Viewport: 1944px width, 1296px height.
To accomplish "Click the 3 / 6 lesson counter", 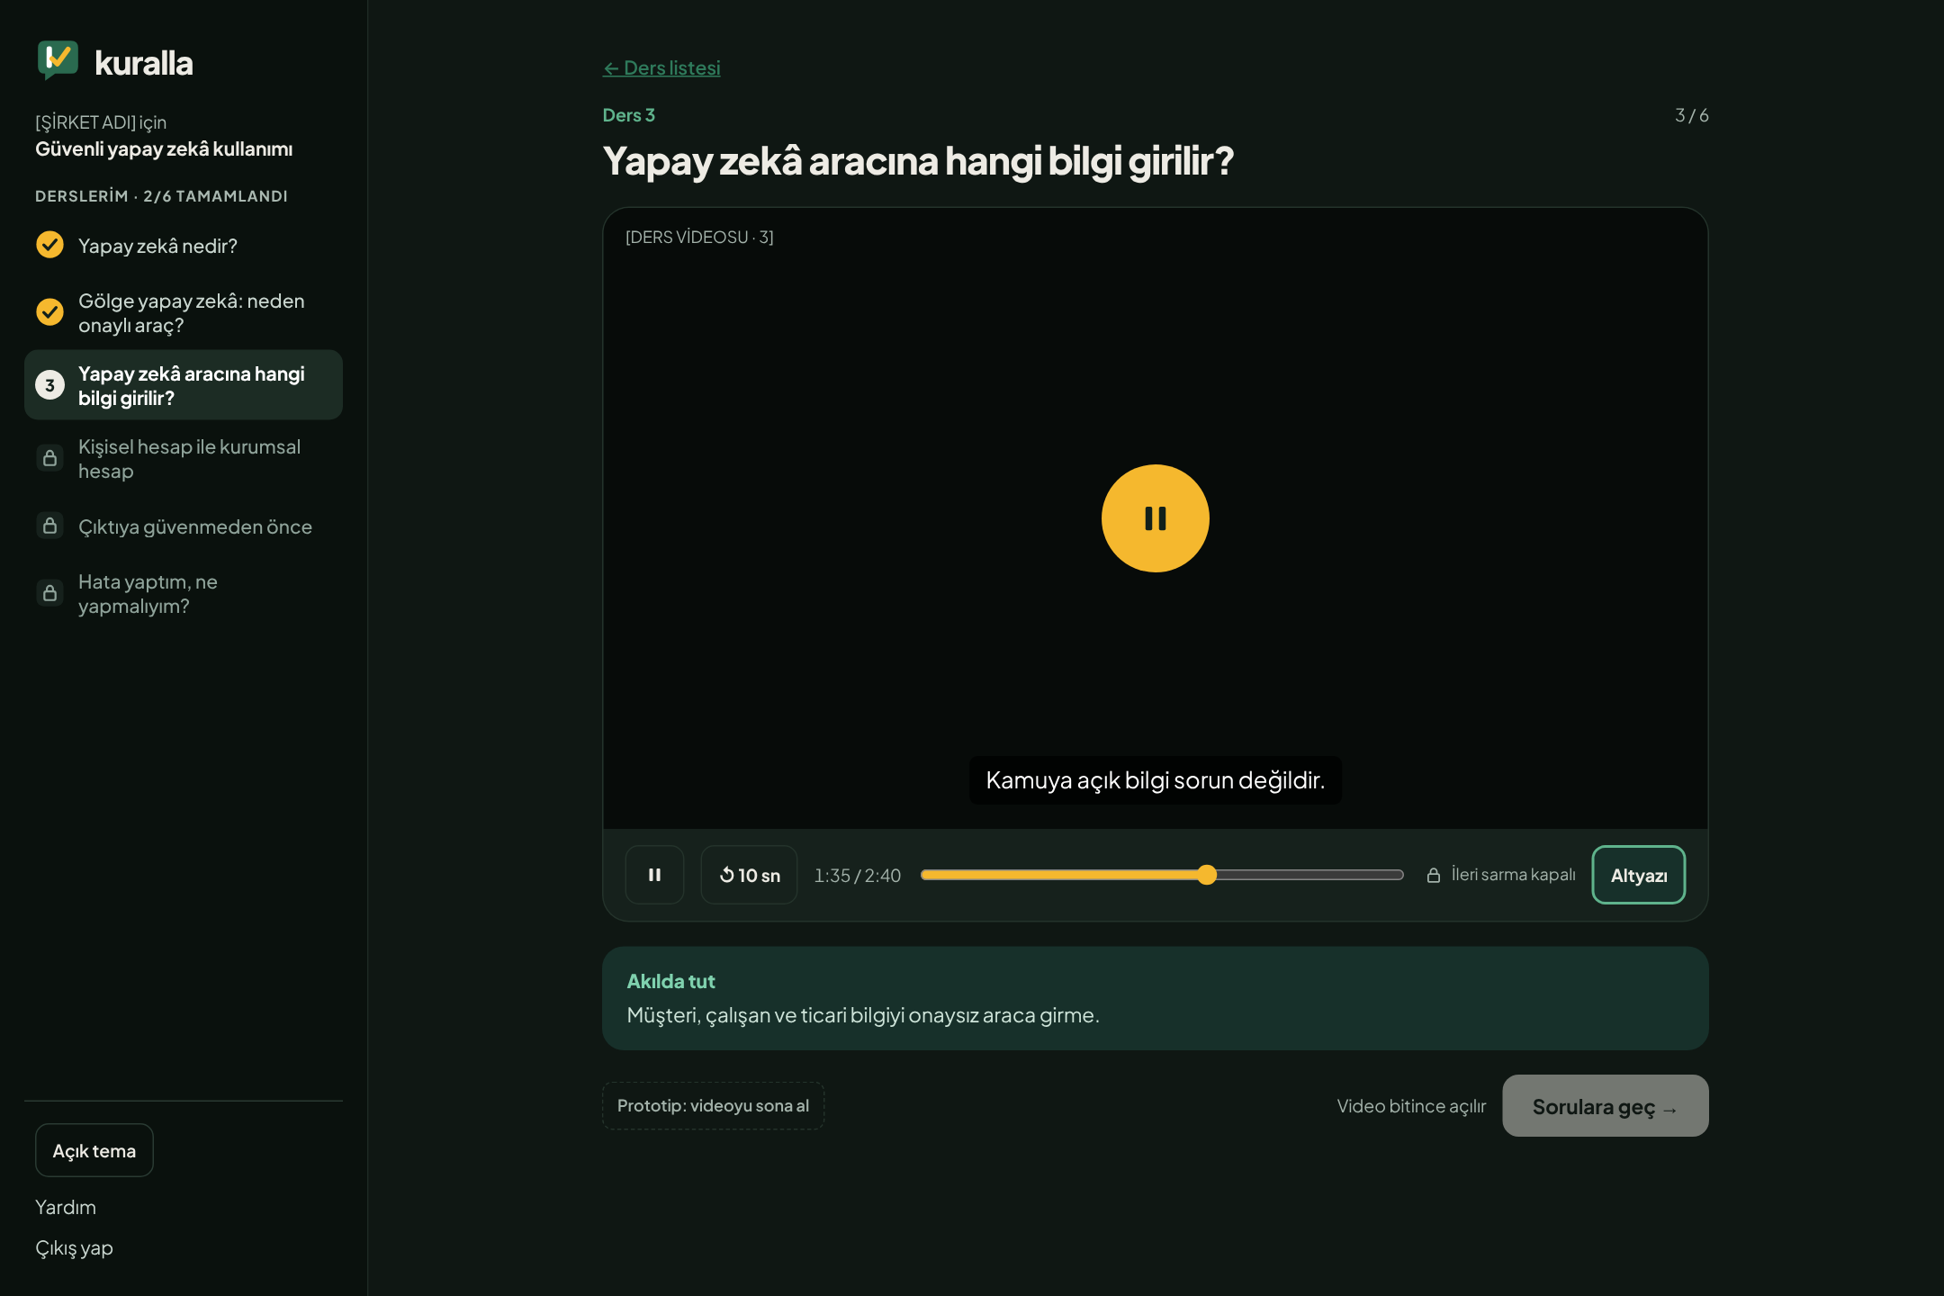I will pyautogui.click(x=1691, y=115).
